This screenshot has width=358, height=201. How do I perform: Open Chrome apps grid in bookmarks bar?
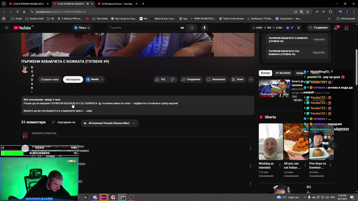pos(4,19)
